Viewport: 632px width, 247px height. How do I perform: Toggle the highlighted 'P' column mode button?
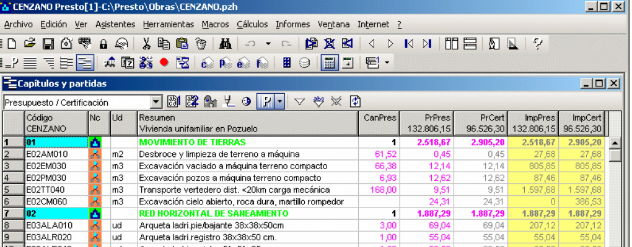[x=266, y=102]
